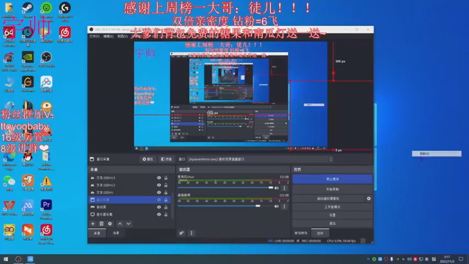Viewport: 469px width, 264px height.
Task: Switch to ApowerMirror from the taskbar icon
Action: (30, 259)
